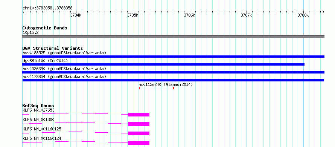The image size is (335, 147).
Task: Click the intron line of KLF6|NM_001300
Action: coord(75,122)
